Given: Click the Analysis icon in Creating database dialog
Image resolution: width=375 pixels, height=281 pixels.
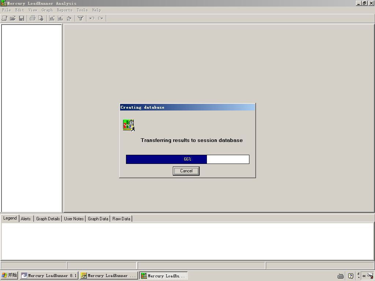Looking at the screenshot, I should coord(129,125).
